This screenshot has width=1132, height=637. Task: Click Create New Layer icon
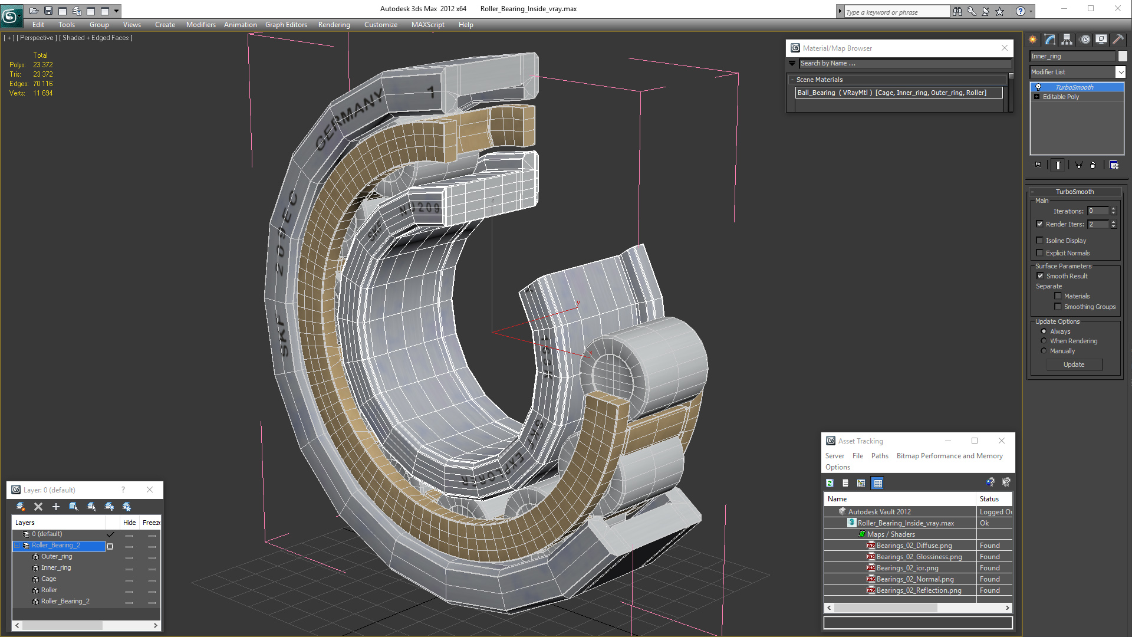click(x=20, y=507)
